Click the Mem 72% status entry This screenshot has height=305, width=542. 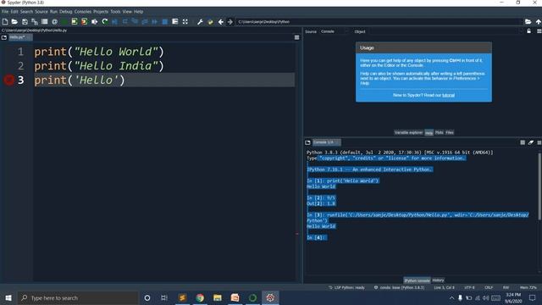coord(528,288)
